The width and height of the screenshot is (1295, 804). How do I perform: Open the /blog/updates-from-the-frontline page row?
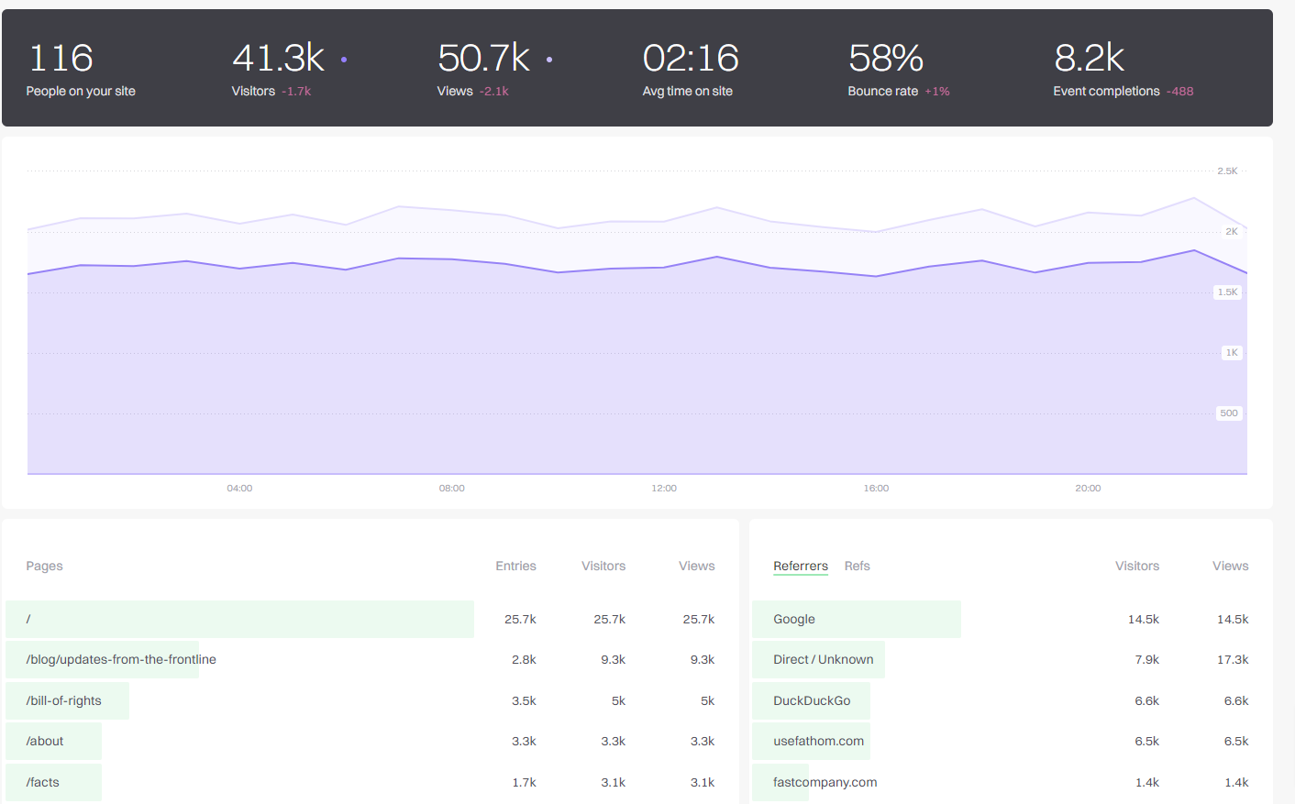(x=121, y=660)
